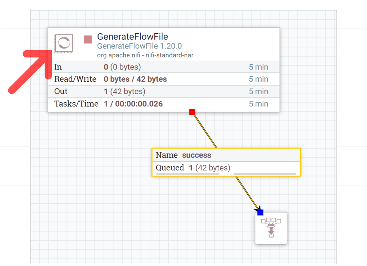Click the 5 min label in Read/Write row
This screenshot has height=266, width=367.
click(x=258, y=79)
